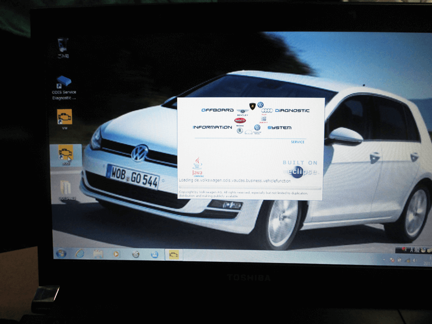Select the highlighted audi desktop shortcut
Screen dimensions: 432x324
pos(66,155)
